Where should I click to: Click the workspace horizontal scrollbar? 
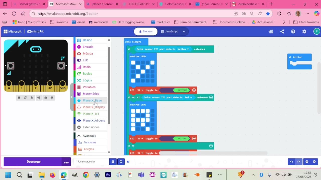[213, 153]
